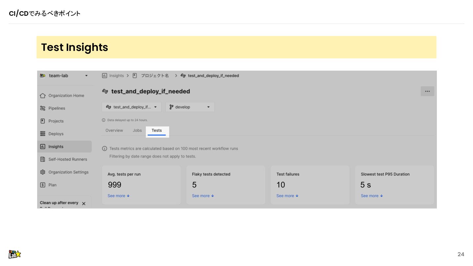Click the Data delayed up to 24 hours text
This screenshot has width=473, height=266.
(x=127, y=120)
